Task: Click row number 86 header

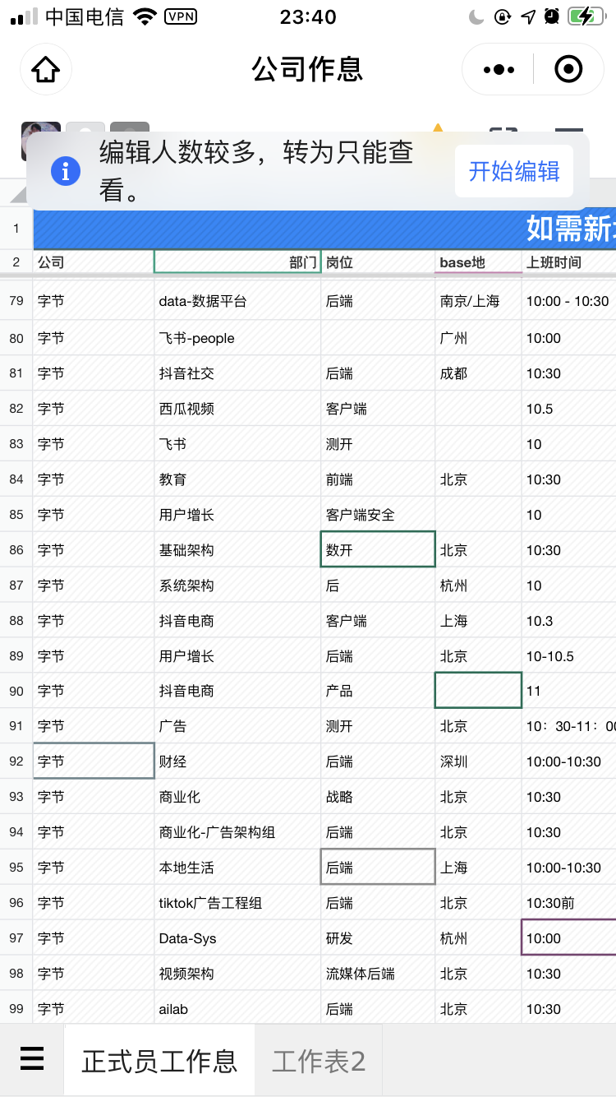Action: point(16,550)
